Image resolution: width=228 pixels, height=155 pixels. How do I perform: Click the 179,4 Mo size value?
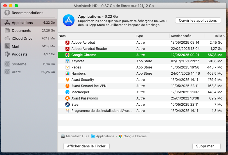point(215,80)
